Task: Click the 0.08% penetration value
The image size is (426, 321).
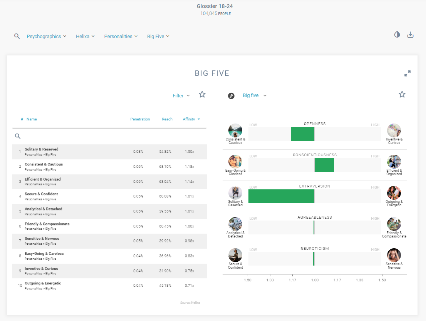Action: [x=138, y=152]
